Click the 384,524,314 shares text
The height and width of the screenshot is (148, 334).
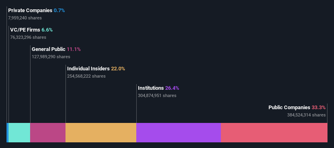306,115
